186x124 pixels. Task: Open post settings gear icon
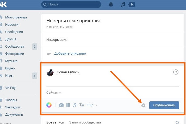[x=143, y=105]
